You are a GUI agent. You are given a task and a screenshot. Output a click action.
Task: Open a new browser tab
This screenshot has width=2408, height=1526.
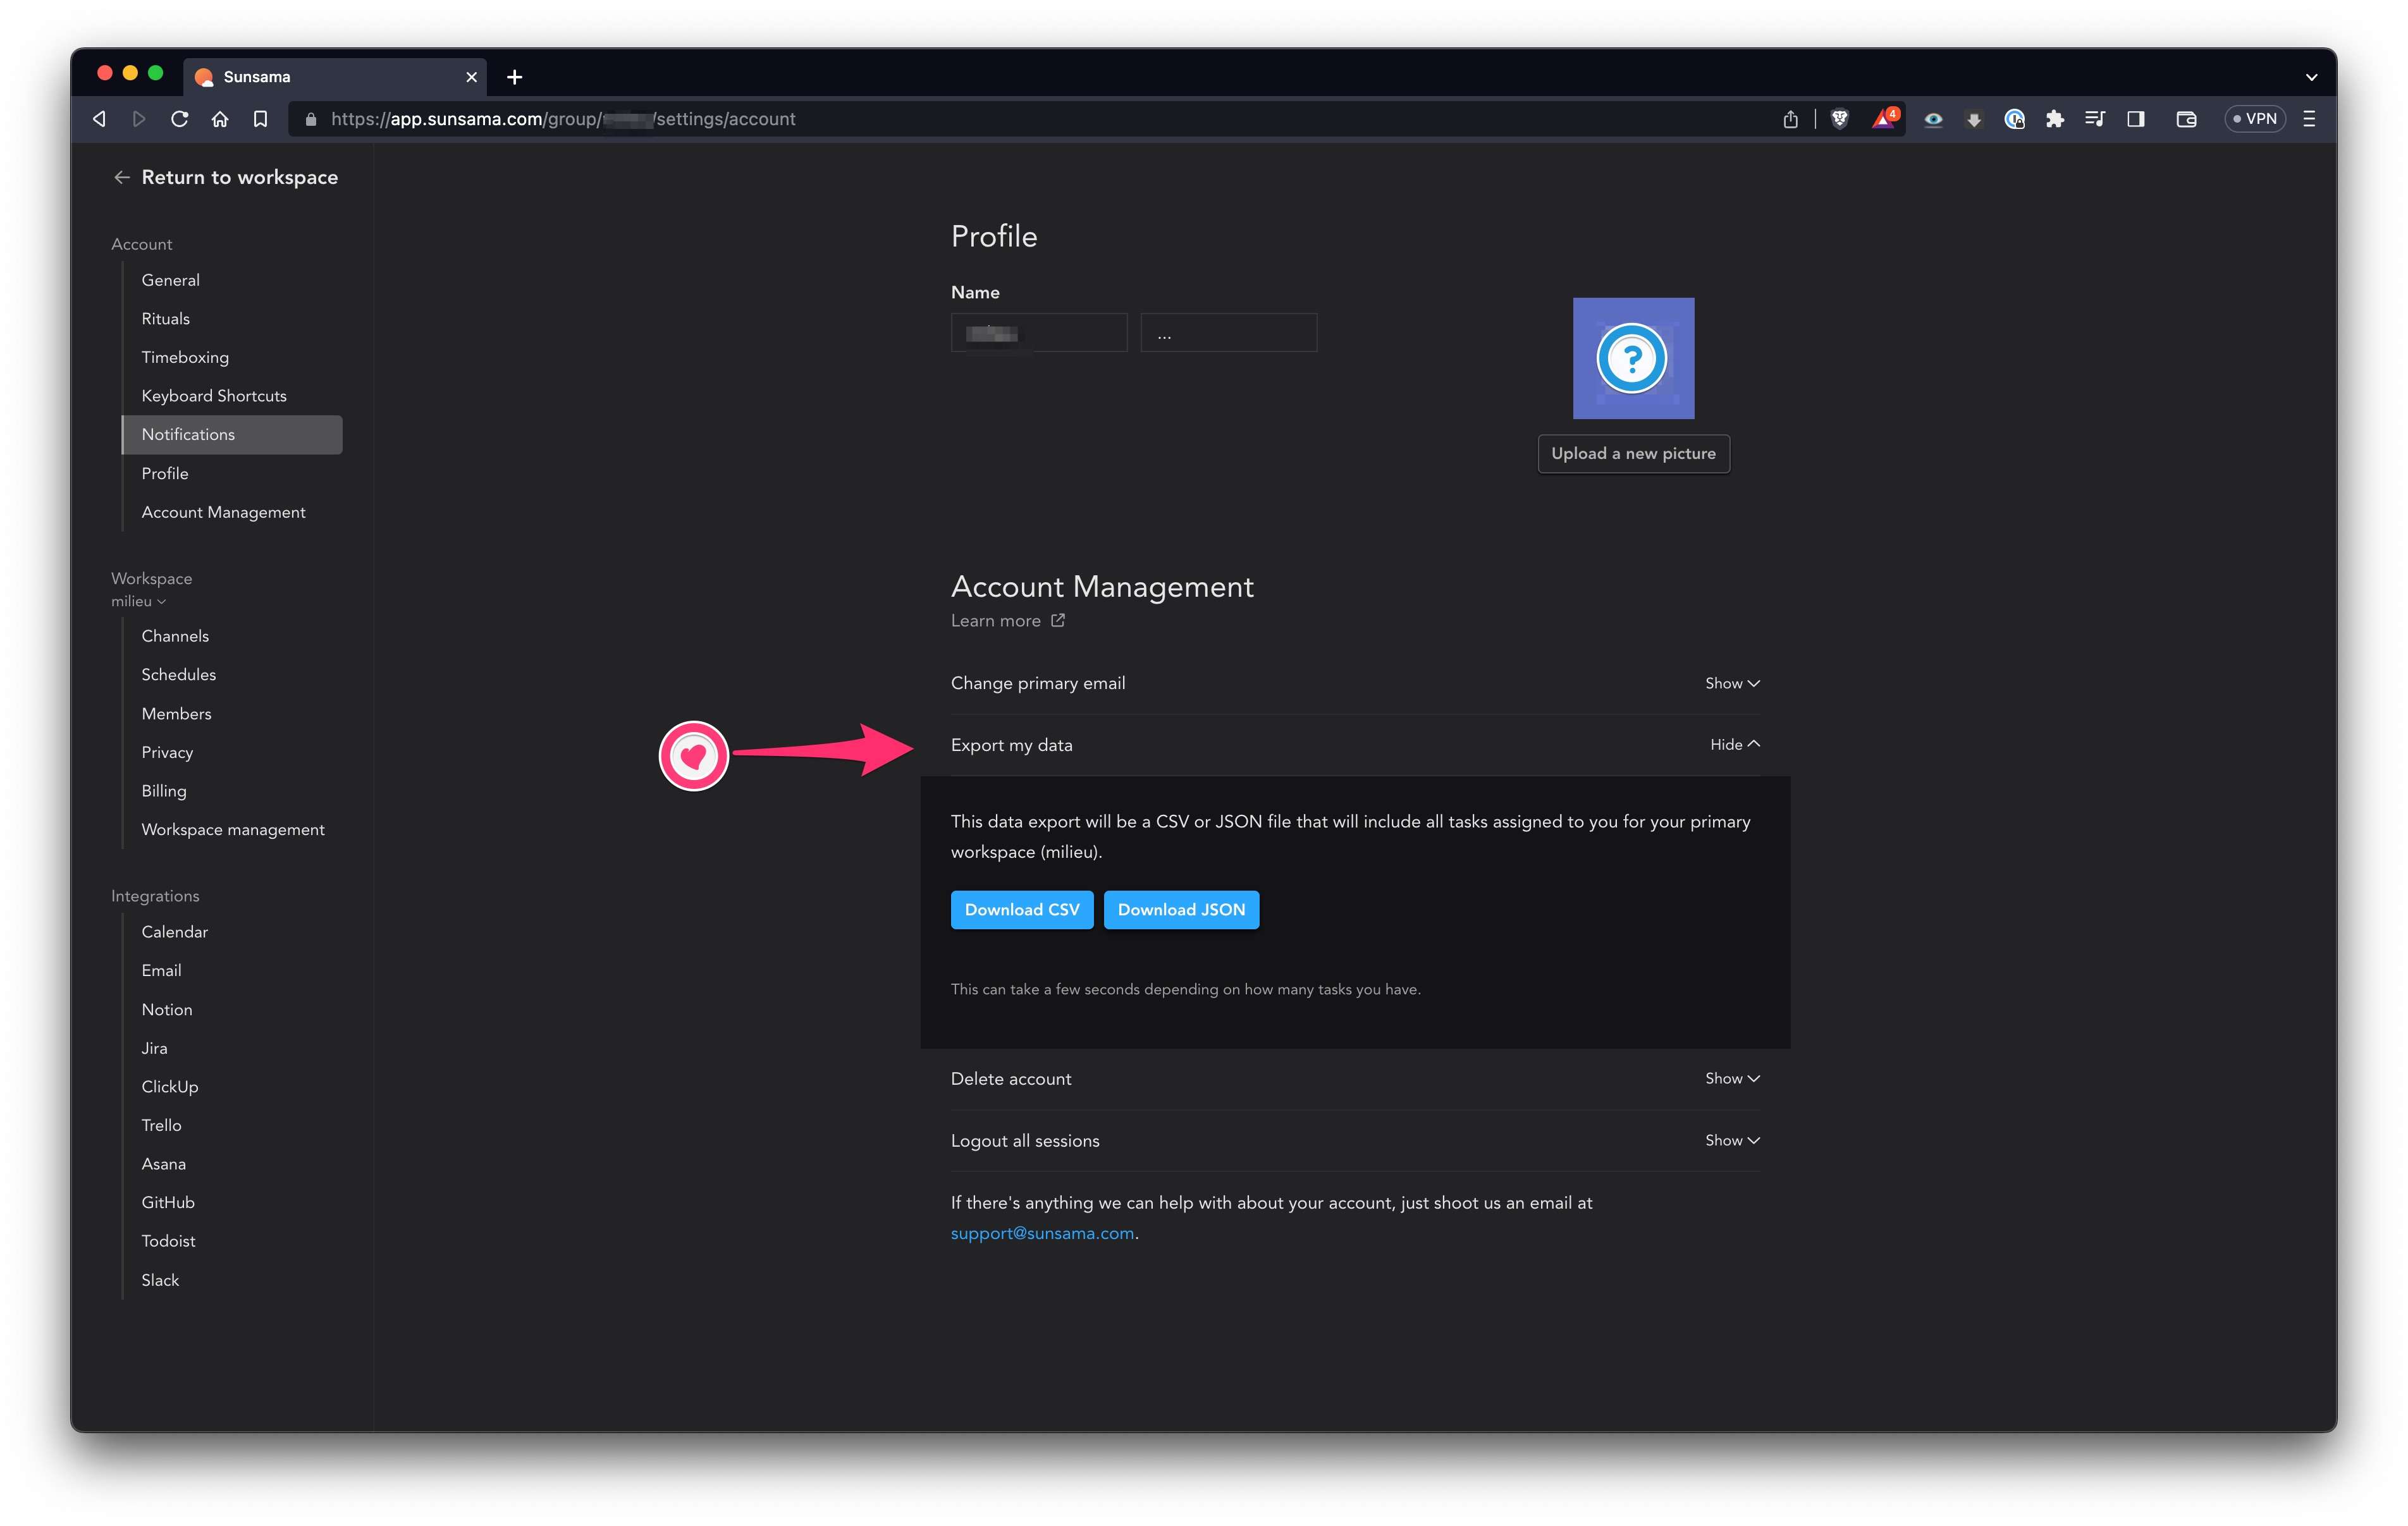[x=514, y=77]
